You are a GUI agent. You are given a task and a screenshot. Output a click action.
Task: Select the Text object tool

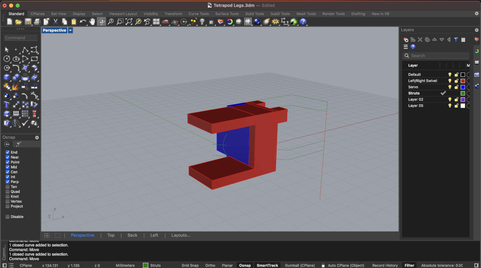tap(7, 105)
